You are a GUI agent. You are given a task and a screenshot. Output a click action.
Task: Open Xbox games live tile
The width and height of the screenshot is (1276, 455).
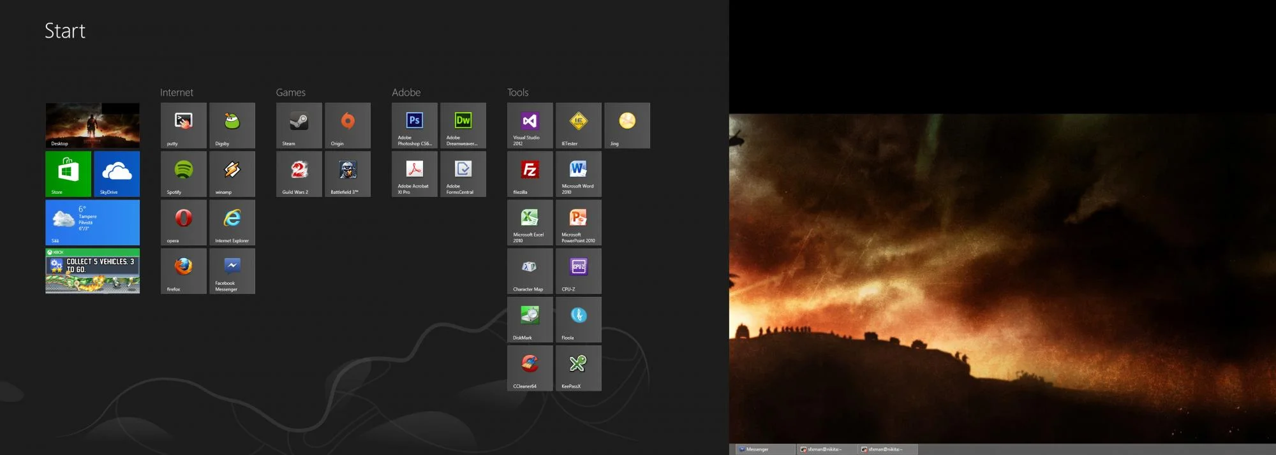click(x=93, y=271)
